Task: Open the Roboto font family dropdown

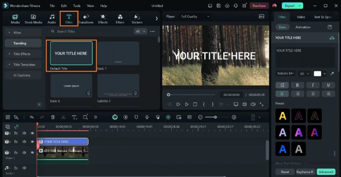Action: [285, 74]
